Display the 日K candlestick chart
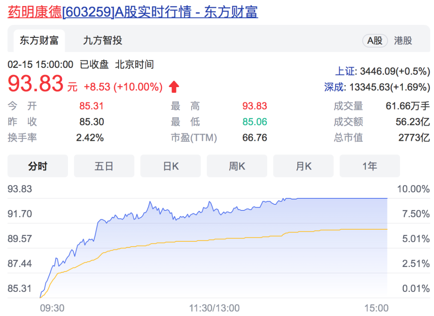 170,166
